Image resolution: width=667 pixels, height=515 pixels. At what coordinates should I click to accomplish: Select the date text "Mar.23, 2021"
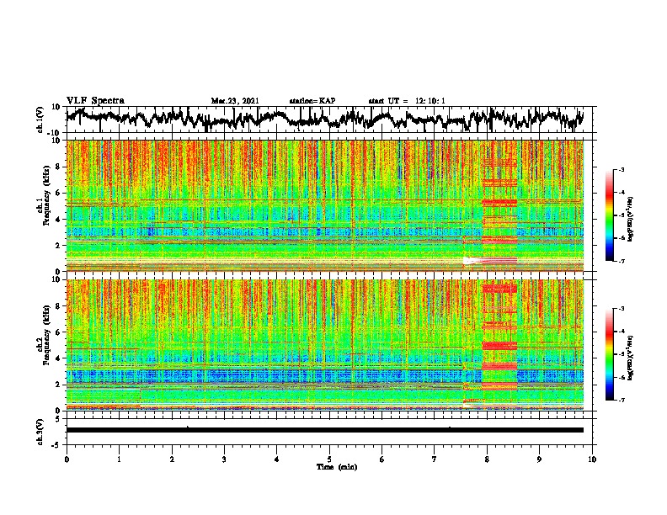(x=235, y=101)
